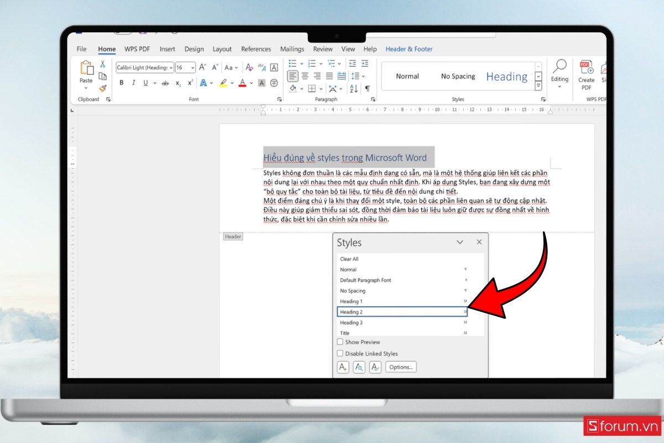Open the Style Inspector in Styles pane

click(359, 367)
